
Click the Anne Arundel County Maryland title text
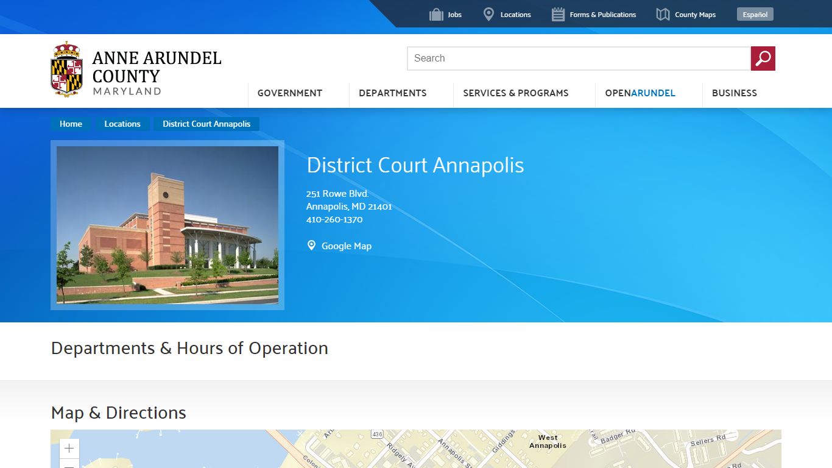[157, 73]
